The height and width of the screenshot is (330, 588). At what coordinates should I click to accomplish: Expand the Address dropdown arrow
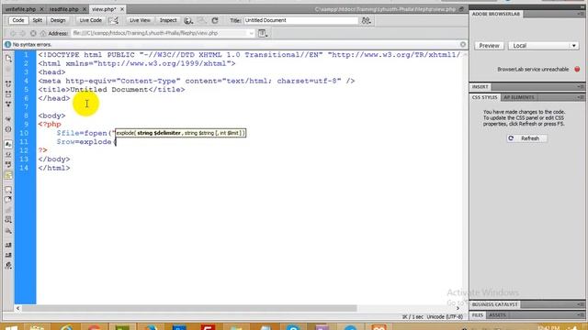pyautogui.click(x=251, y=33)
